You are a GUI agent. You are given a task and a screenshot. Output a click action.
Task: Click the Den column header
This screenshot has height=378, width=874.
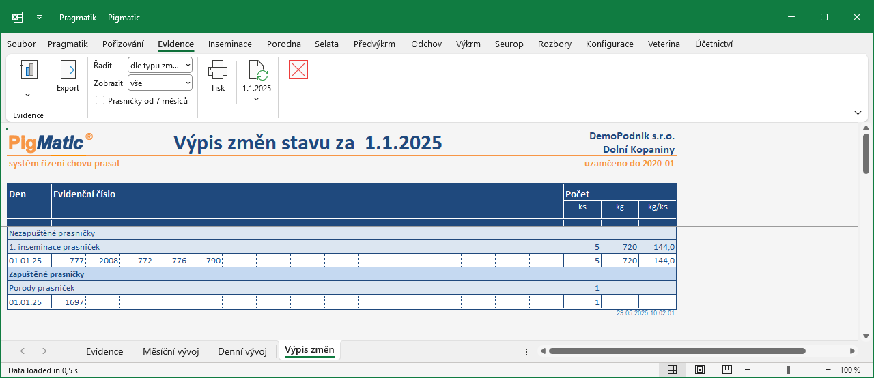[29, 201]
